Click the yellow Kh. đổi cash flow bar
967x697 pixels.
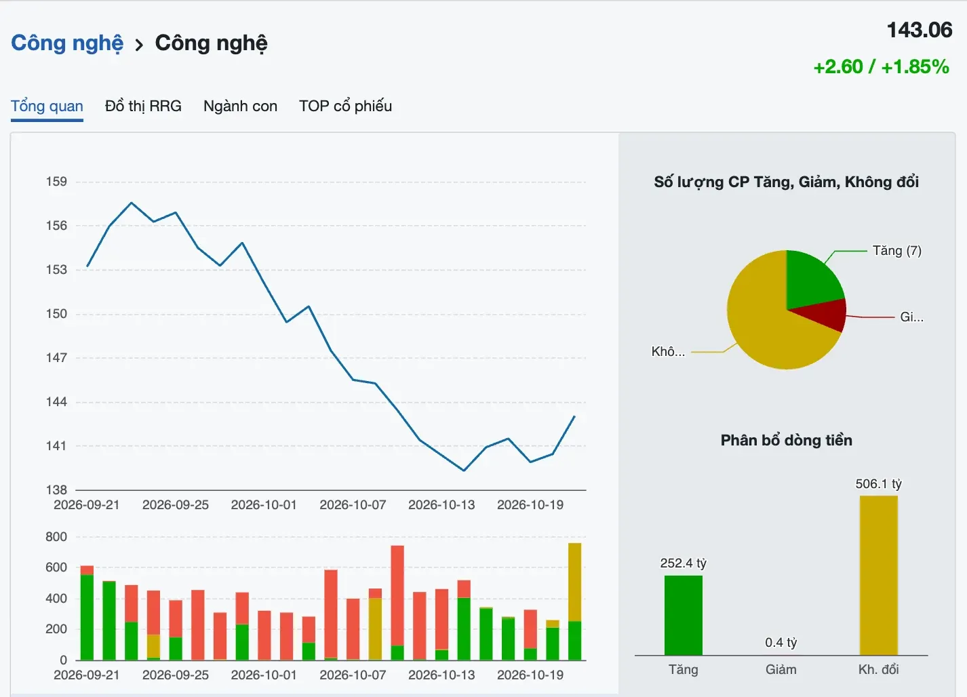pyautogui.click(x=878, y=575)
